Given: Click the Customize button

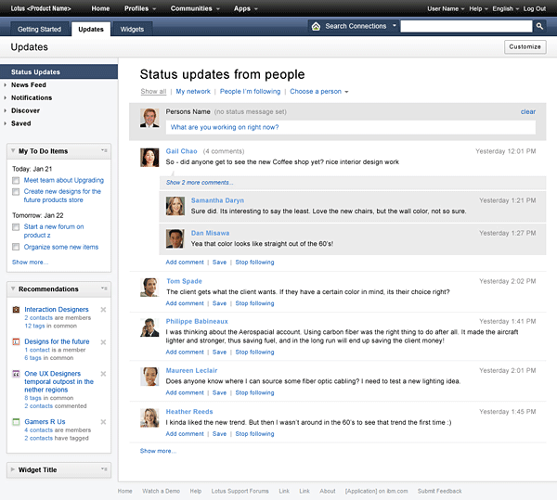Looking at the screenshot, I should [x=525, y=46].
